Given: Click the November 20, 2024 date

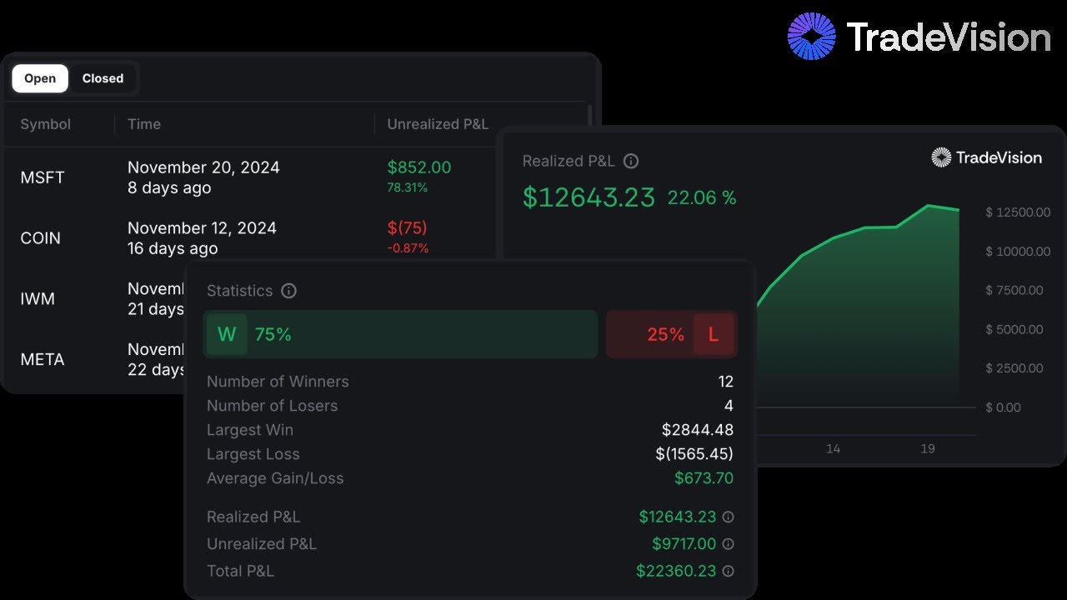Looking at the screenshot, I should click(203, 167).
